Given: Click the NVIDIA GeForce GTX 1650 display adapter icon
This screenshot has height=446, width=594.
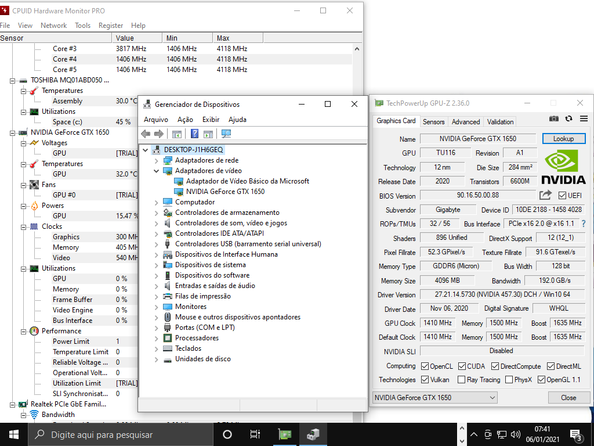Looking at the screenshot, I should [x=179, y=192].
